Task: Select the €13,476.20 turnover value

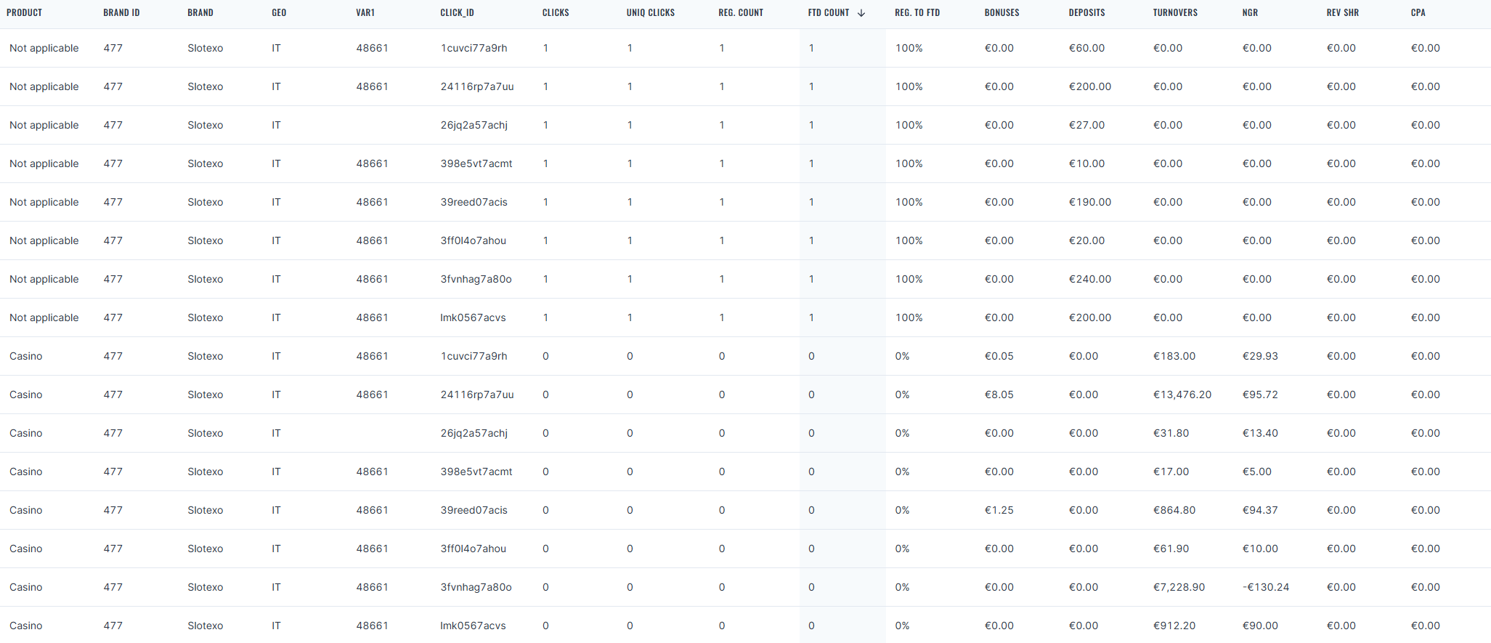Action: 1182,395
